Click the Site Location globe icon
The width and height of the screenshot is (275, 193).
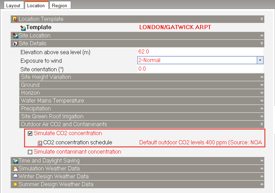click(x=15, y=36)
